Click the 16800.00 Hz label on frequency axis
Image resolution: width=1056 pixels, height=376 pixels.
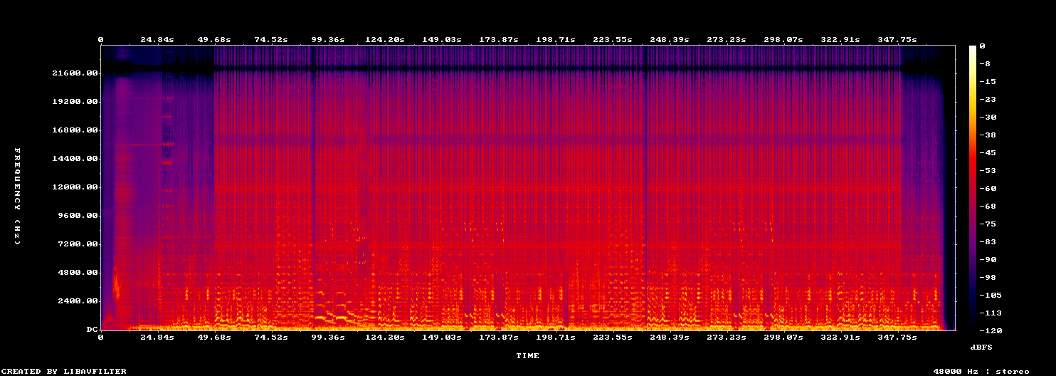click(x=74, y=130)
